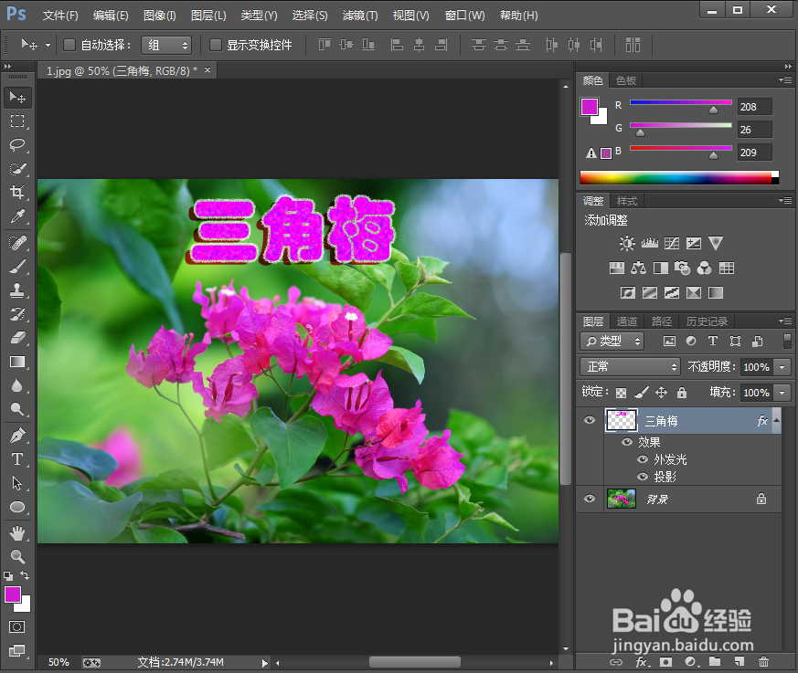Image resolution: width=798 pixels, height=673 pixels.
Task: Select the Lasso tool
Action: click(17, 145)
